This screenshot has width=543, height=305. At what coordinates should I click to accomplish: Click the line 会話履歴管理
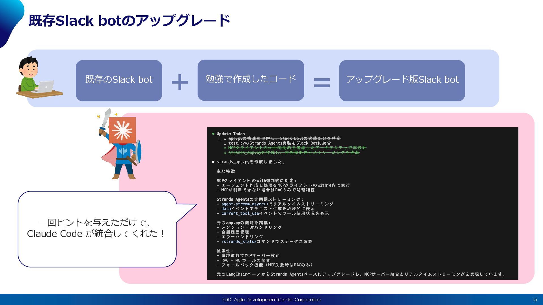[233, 232]
